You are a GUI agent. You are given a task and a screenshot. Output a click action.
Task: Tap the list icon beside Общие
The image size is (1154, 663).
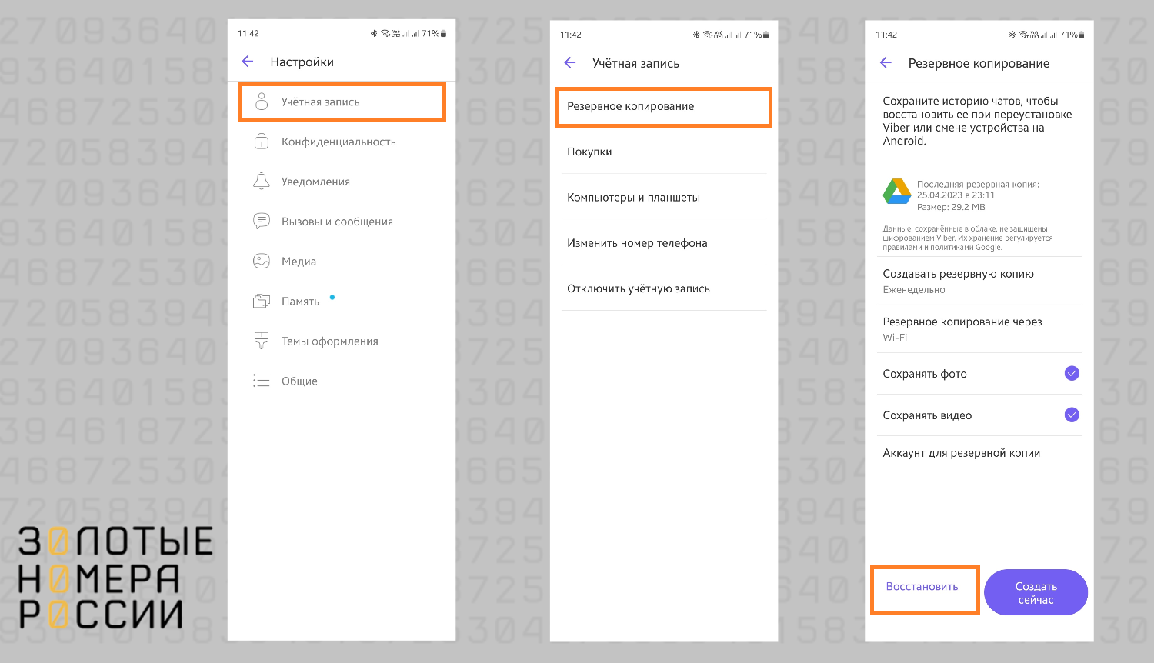tap(262, 381)
